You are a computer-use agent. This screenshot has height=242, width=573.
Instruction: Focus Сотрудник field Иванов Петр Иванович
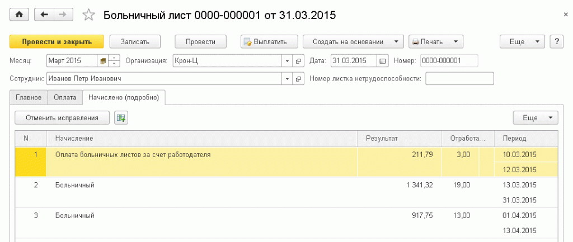point(164,78)
